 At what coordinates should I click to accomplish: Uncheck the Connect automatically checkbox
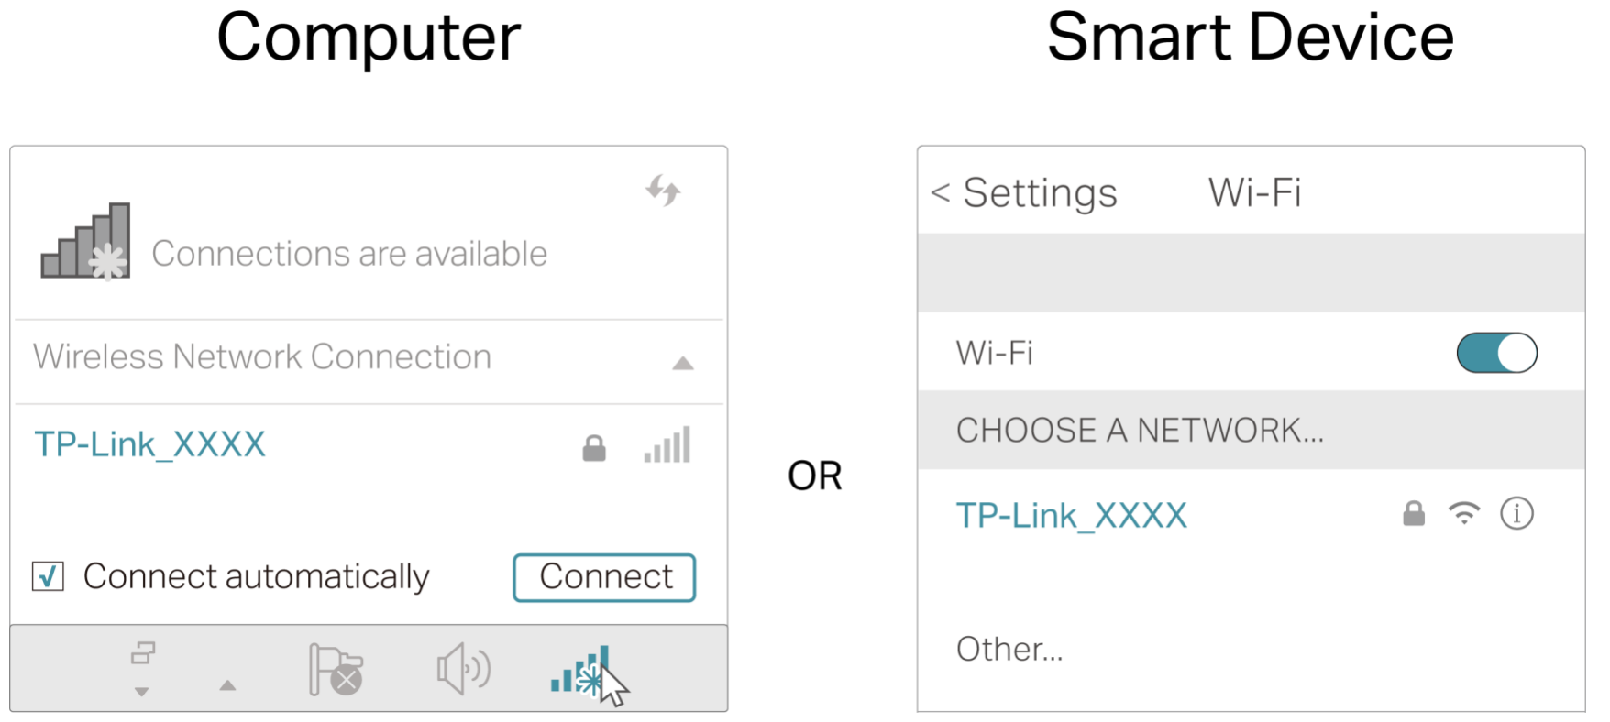pyautogui.click(x=49, y=576)
